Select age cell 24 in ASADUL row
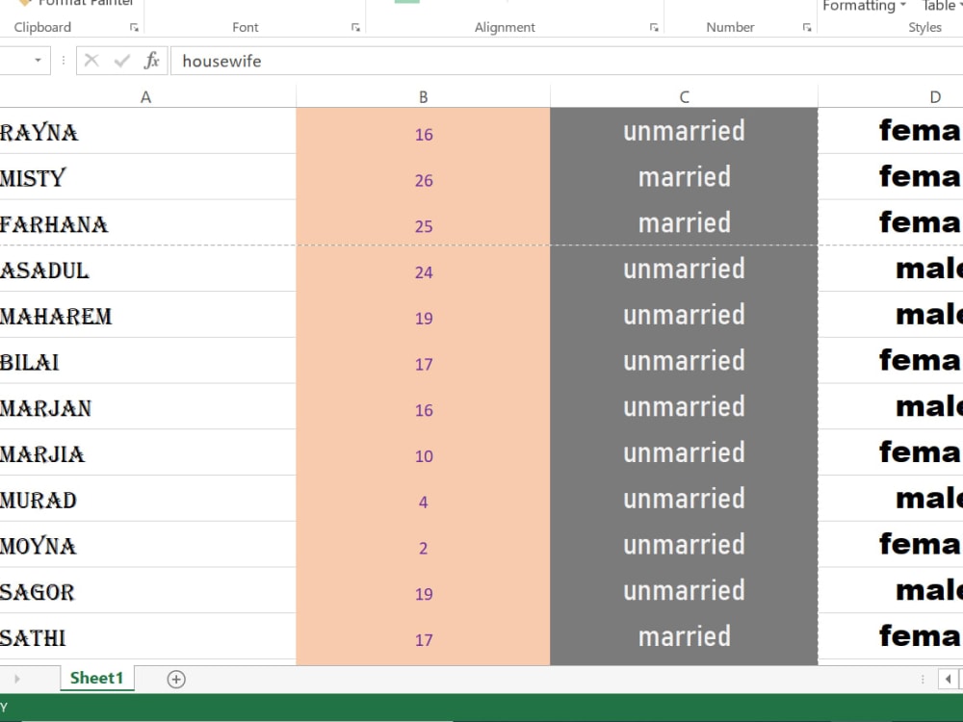Viewport: 963px width, 722px height. click(x=423, y=269)
